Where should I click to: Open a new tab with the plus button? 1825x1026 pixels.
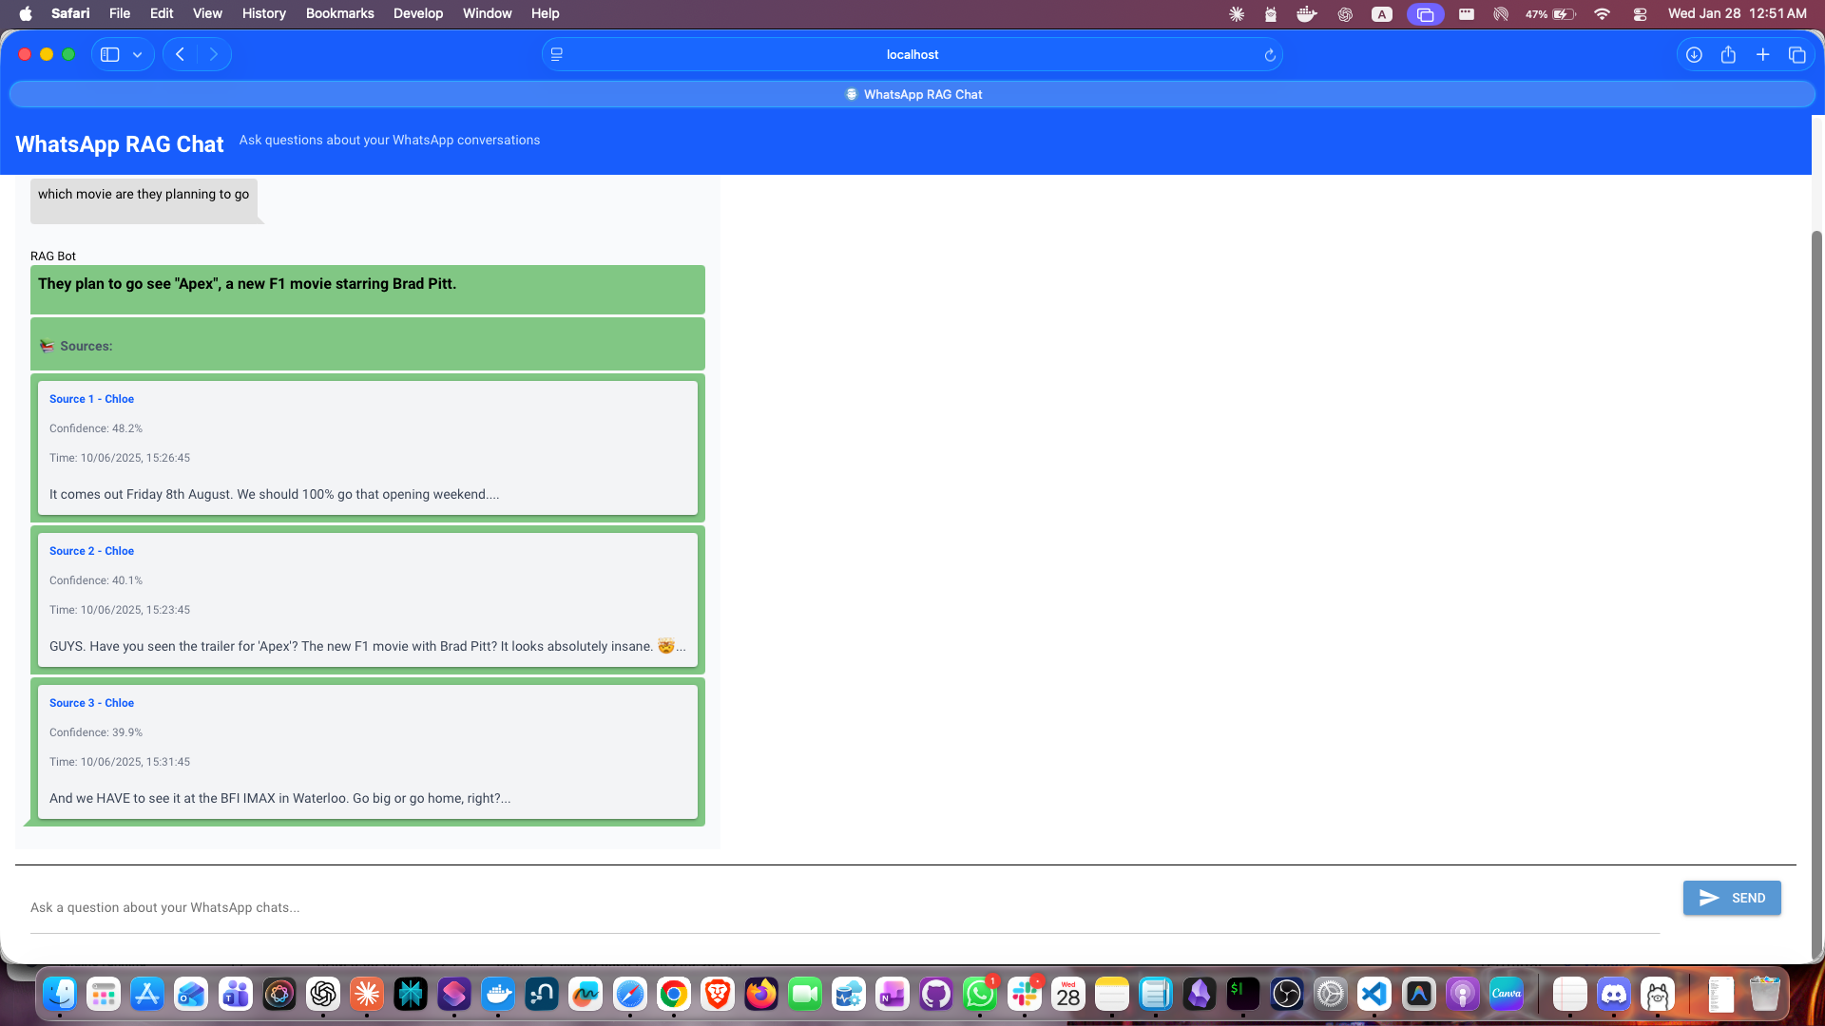pyautogui.click(x=1763, y=54)
